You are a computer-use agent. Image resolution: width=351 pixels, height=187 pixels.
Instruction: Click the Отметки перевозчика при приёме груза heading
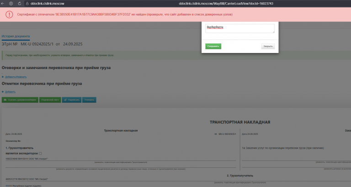point(42,84)
